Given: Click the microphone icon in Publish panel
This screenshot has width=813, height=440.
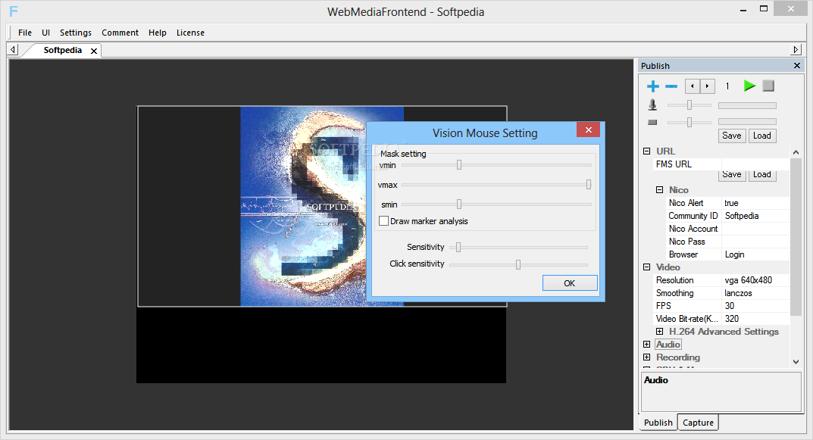Looking at the screenshot, I should point(653,105).
